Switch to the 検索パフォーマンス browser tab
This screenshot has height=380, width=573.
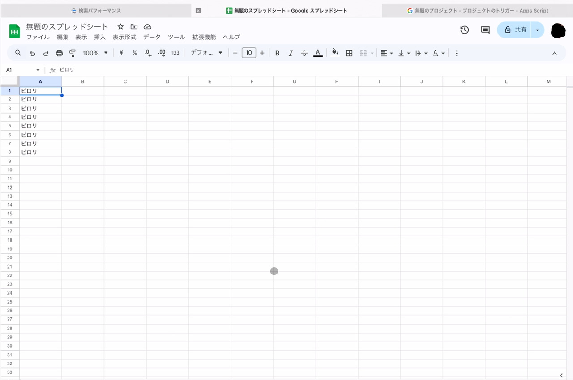(x=96, y=10)
